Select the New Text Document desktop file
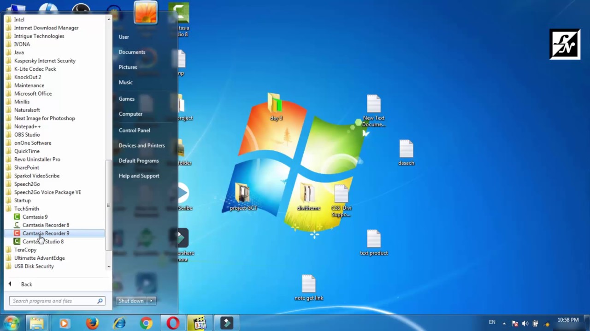This screenshot has height=331, width=590. (x=374, y=111)
